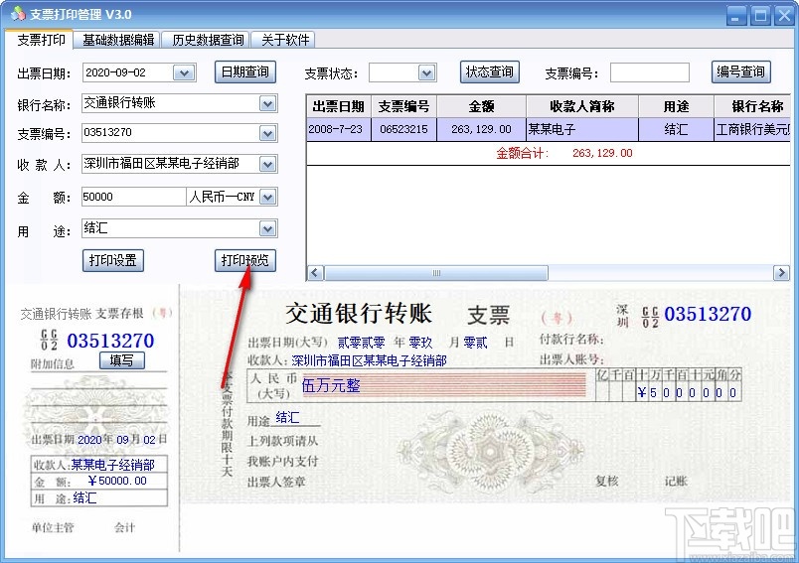Switch to the 支票打印 tab

click(41, 40)
